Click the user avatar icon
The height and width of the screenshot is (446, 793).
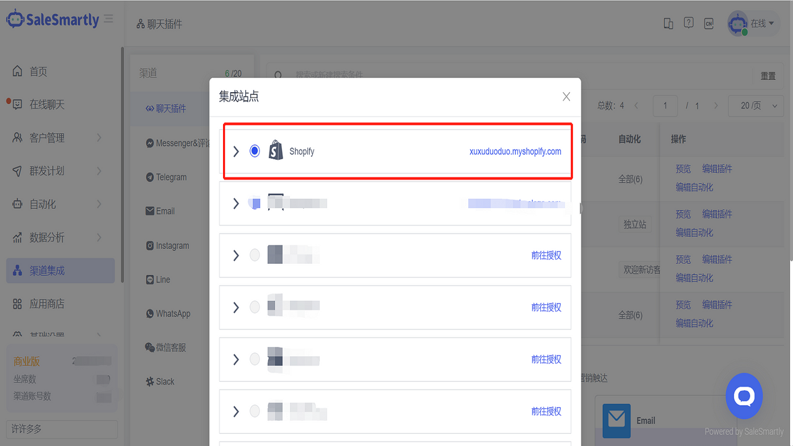[x=738, y=24]
